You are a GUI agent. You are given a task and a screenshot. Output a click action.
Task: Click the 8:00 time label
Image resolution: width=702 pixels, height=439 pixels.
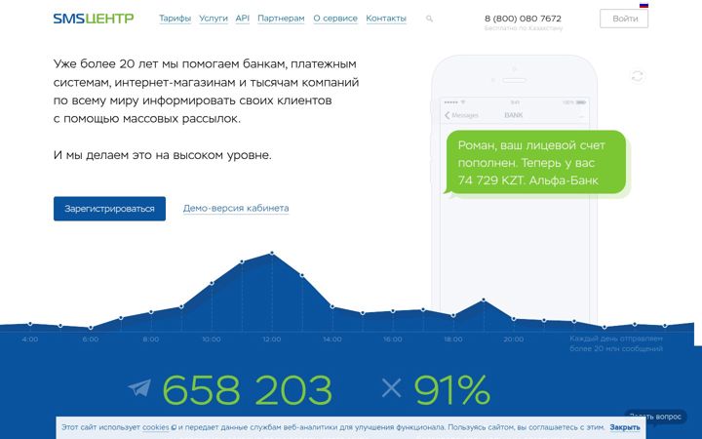[151, 339]
